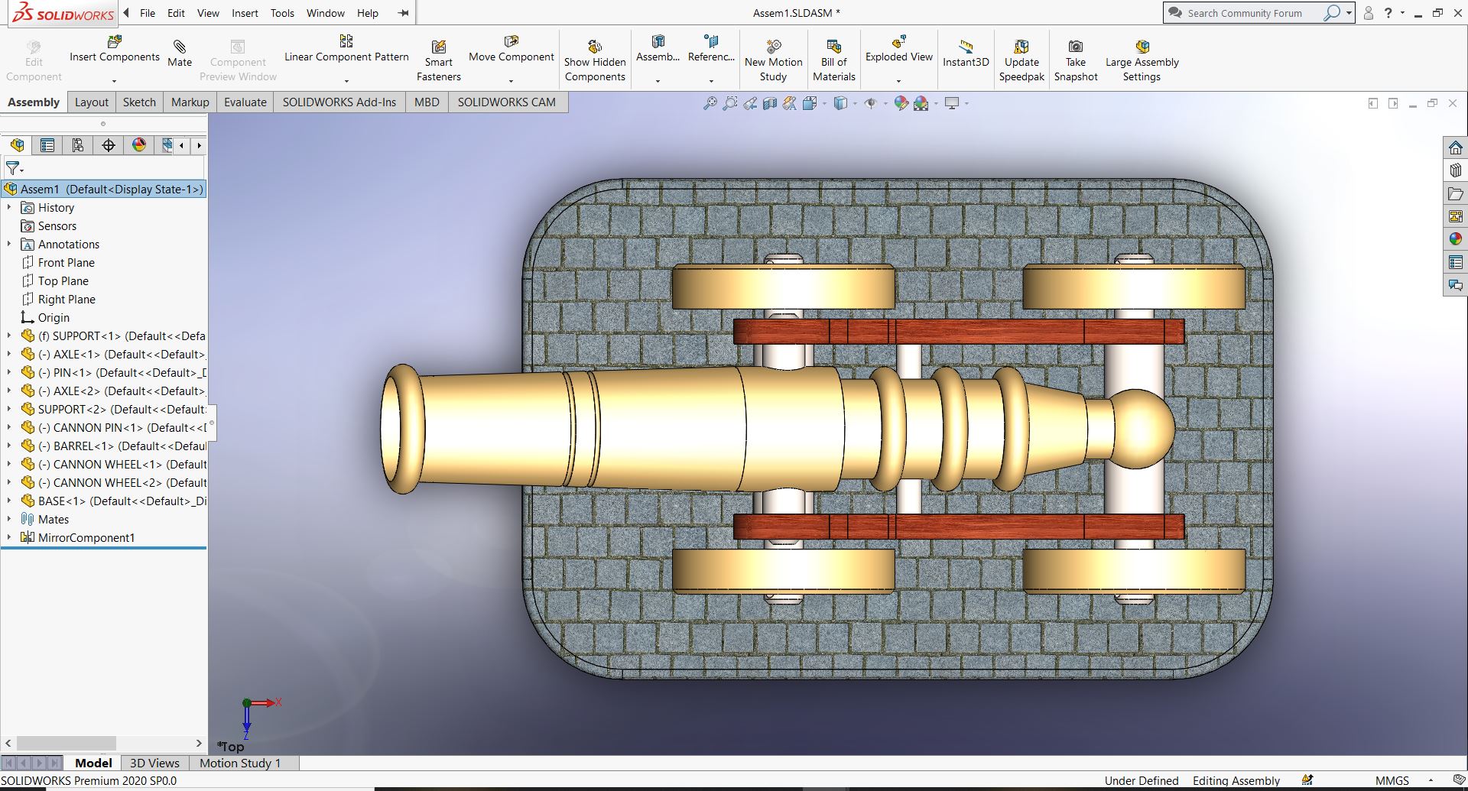
Task: Open the DisplayManager panel tab
Action: (139, 145)
